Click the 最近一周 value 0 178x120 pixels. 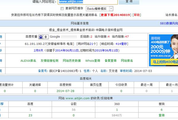click(x=147, y=91)
